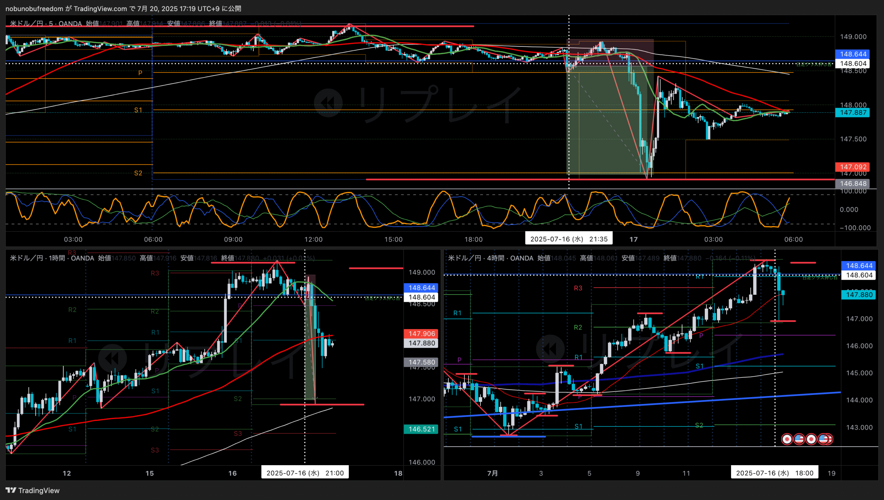The height and width of the screenshot is (500, 884).
Task: Click the gray 147.580 price label on 1-hour chart
Action: pos(421,362)
